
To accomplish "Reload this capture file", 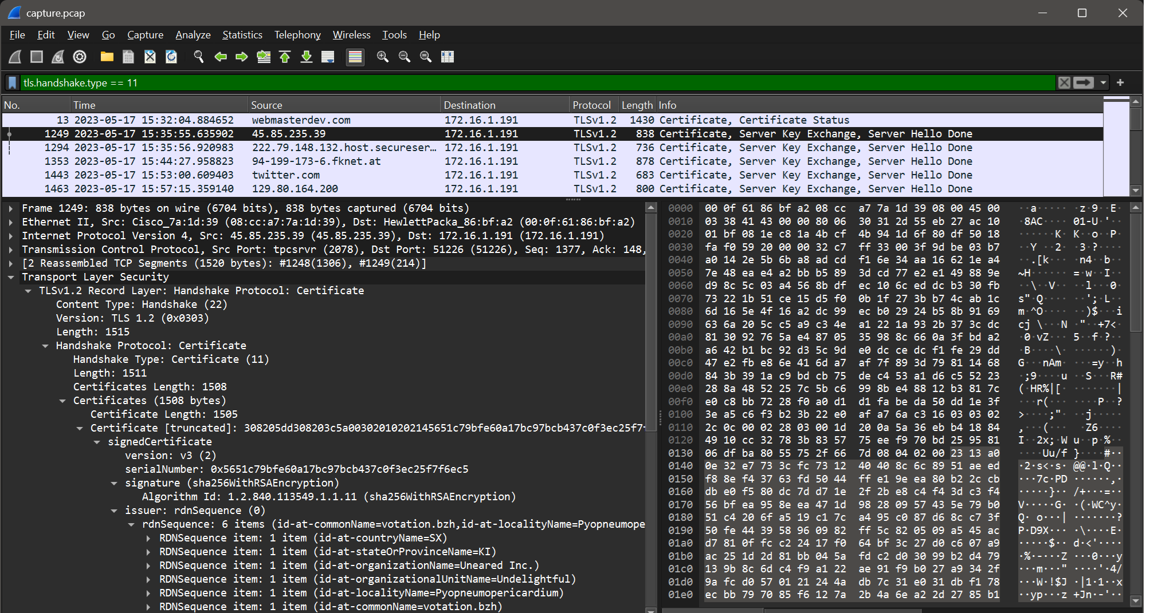I will [x=171, y=57].
